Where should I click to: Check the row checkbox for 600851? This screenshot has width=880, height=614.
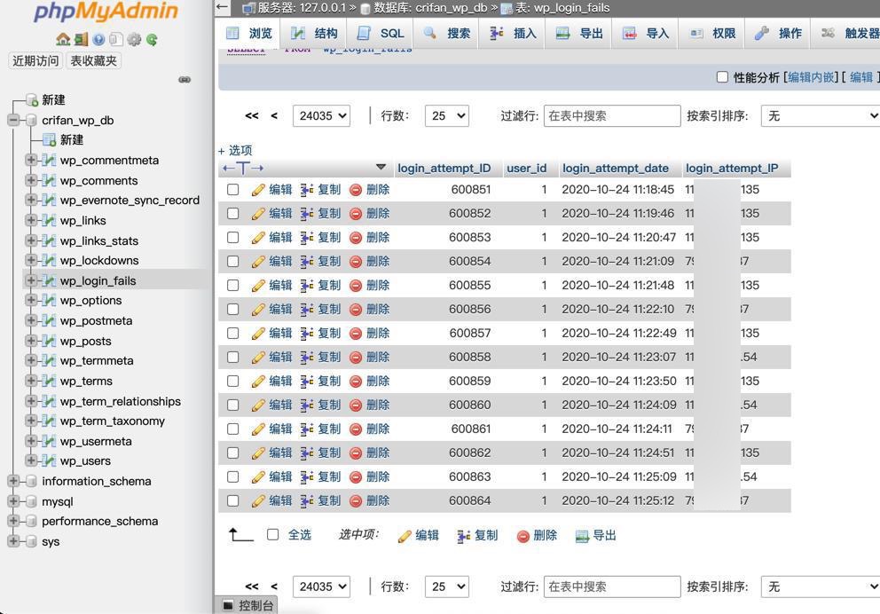click(x=233, y=190)
